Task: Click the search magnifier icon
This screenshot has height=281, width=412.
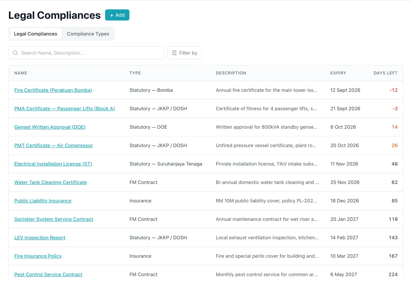Action: [15, 53]
